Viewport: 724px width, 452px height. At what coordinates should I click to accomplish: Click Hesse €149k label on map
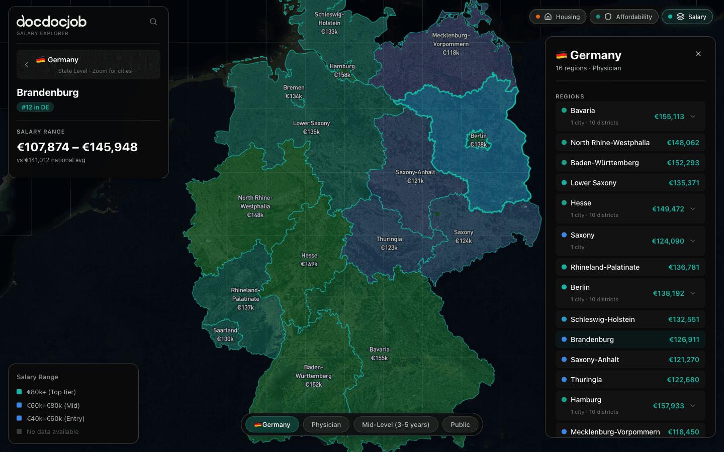(x=309, y=260)
